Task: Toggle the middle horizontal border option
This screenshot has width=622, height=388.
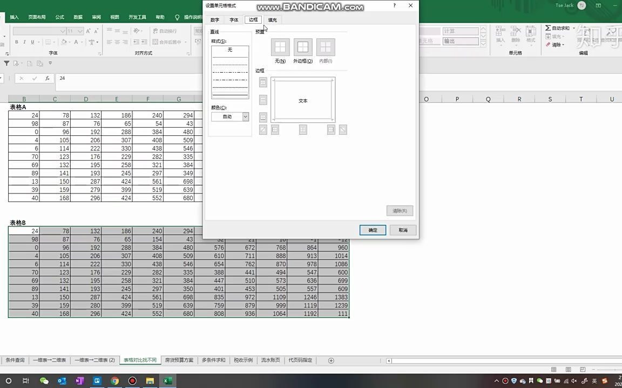Action: (x=263, y=99)
